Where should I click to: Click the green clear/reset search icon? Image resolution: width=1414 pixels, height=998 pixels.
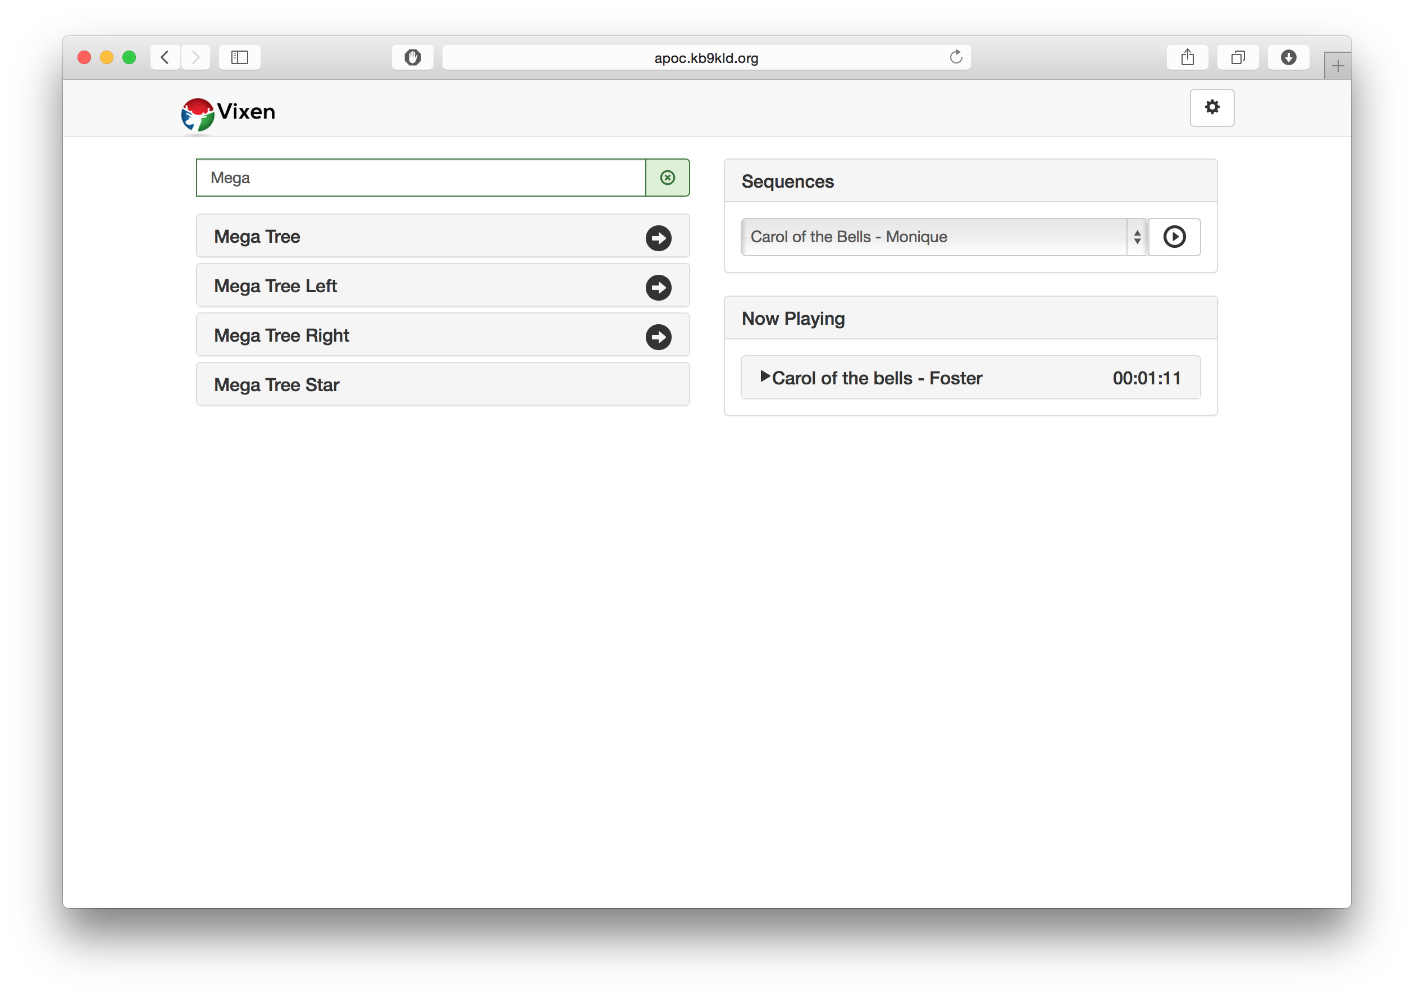(668, 176)
